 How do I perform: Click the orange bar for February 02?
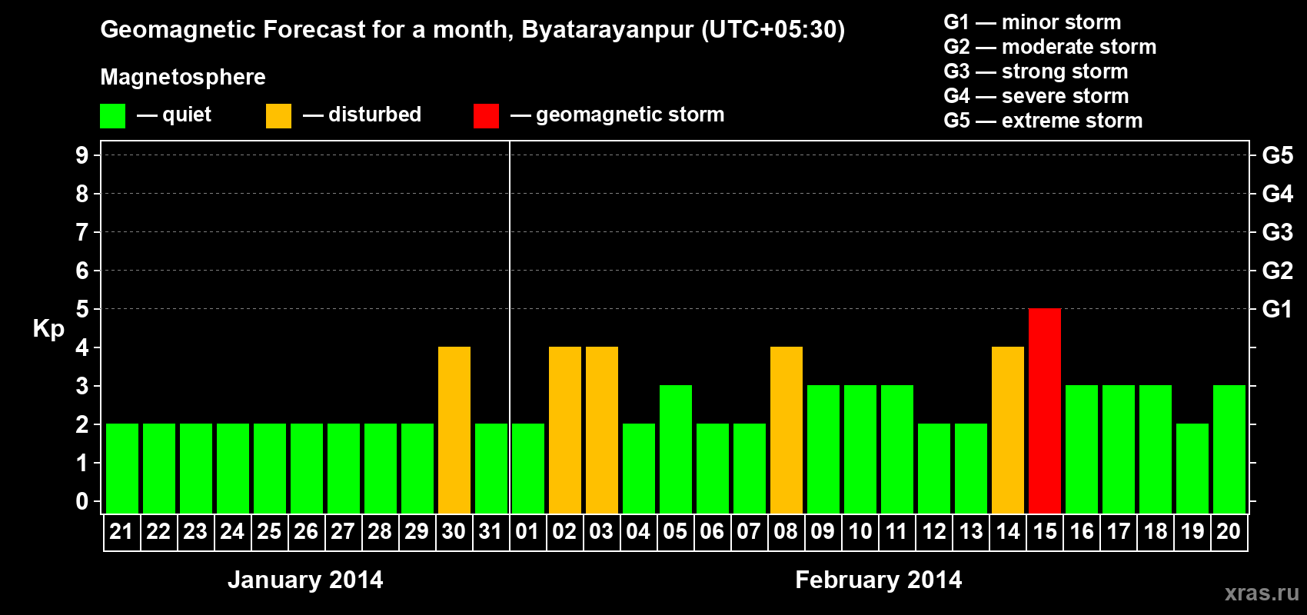pos(565,430)
